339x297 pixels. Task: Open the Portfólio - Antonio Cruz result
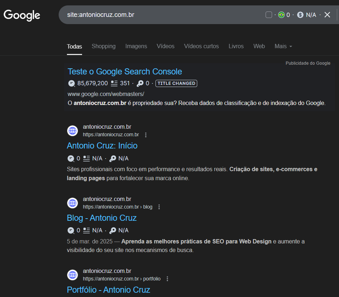tap(109, 290)
